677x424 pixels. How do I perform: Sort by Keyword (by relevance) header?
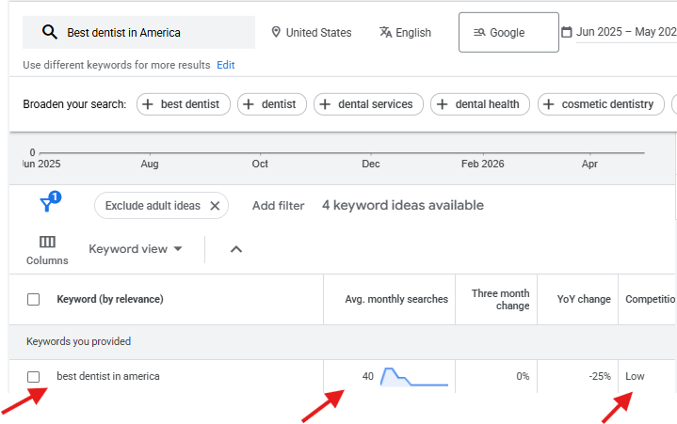coord(110,299)
